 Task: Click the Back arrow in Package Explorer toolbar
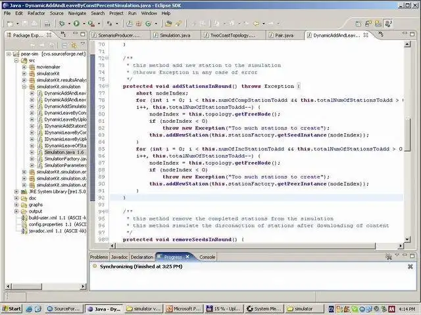33,45
